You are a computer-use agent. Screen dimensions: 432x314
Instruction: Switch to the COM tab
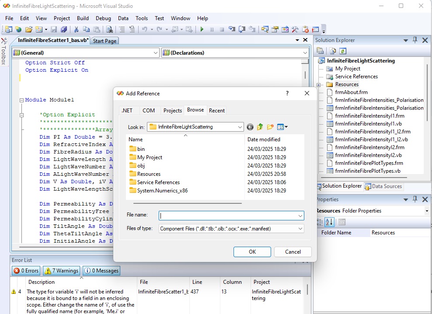pos(149,110)
